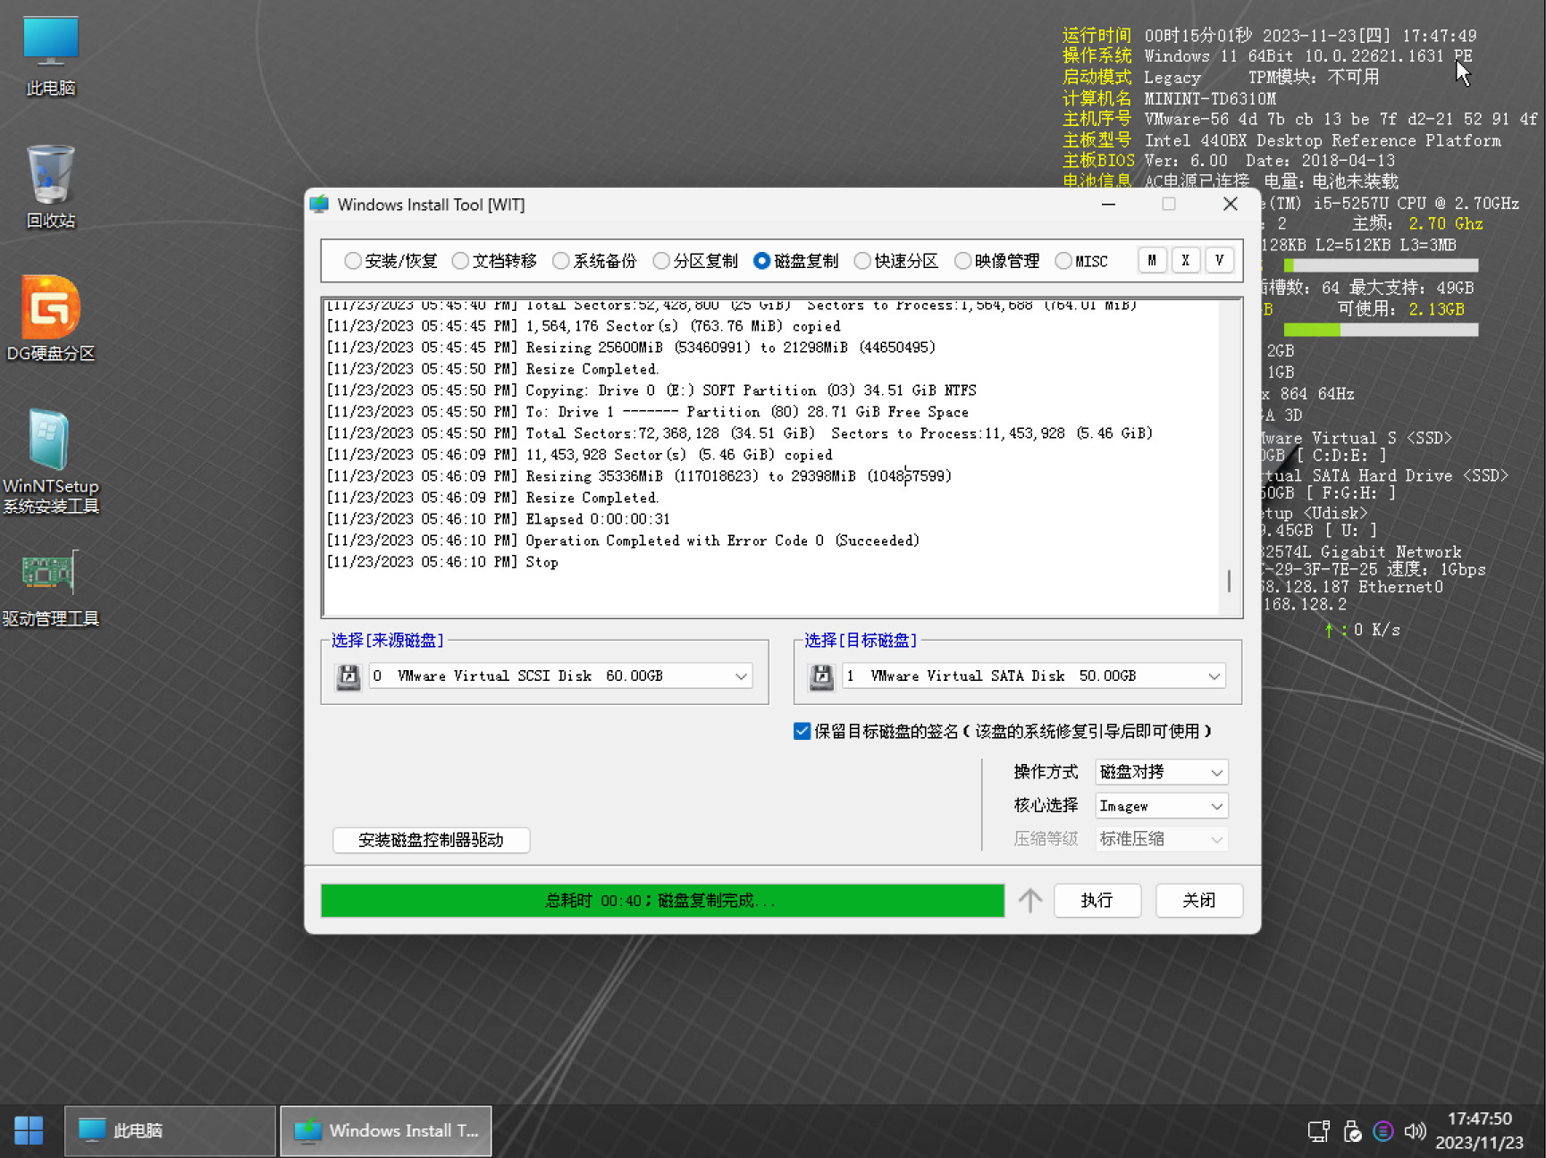This screenshot has width=1546, height=1158.
Task: Select 系统备份 radio option
Action: 594,261
